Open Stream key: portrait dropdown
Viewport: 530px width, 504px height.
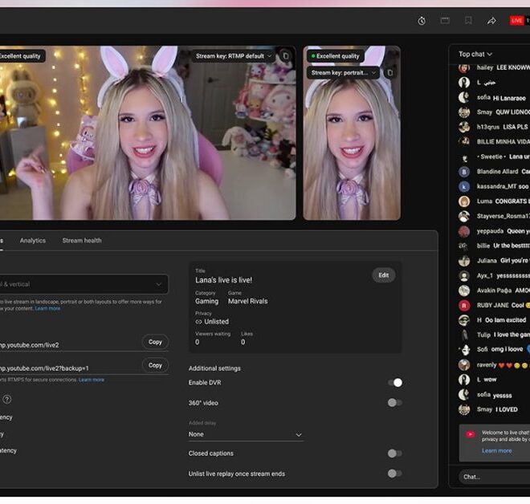343,72
